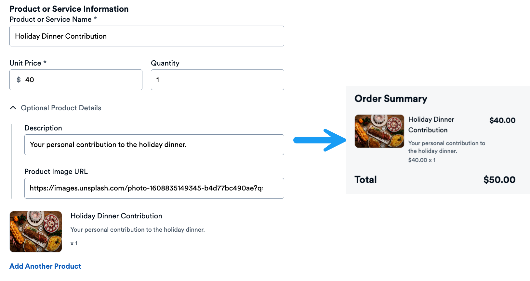Focus the Description text box

[154, 145]
